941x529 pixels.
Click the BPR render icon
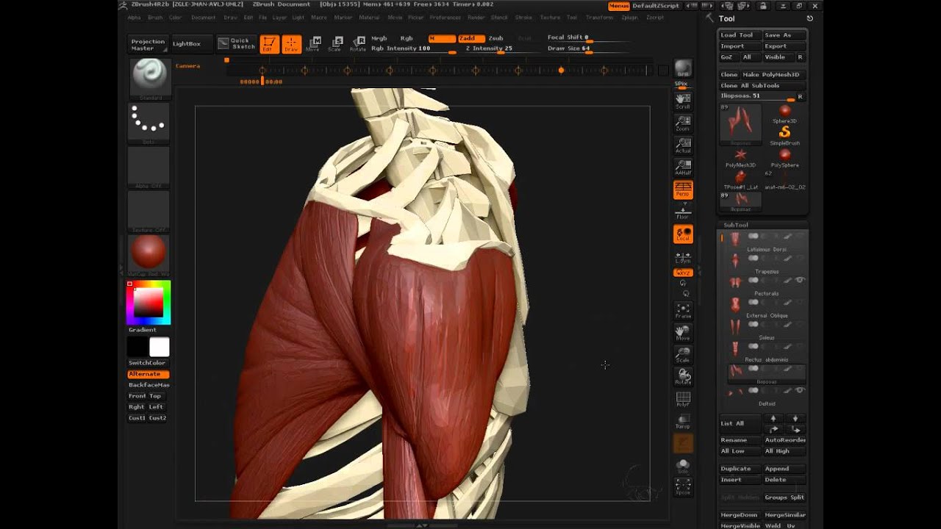pyautogui.click(x=683, y=69)
